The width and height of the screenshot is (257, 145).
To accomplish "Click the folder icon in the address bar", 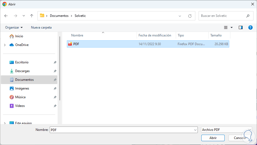I will 42,16.
